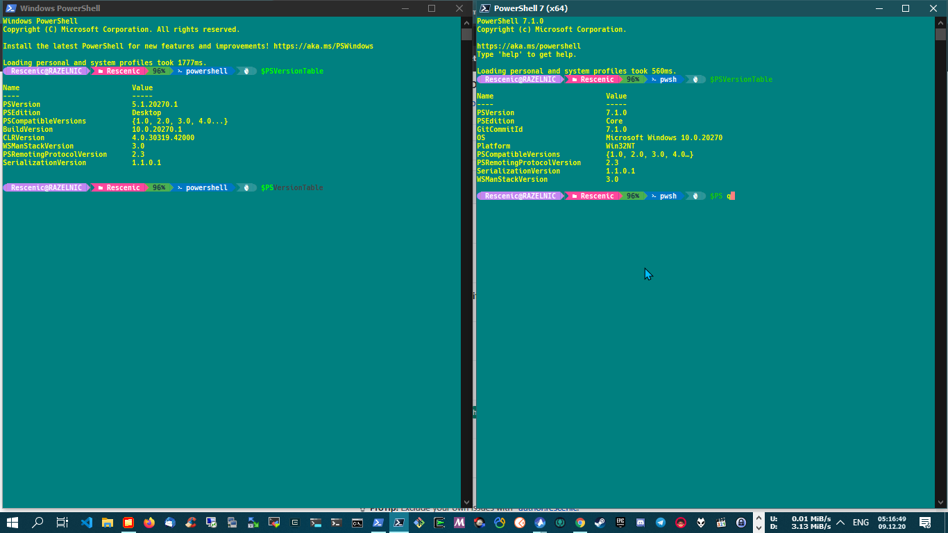Click 'took 1777ms' profile load message
Viewport: 948px width, 533px height.
click(181, 62)
